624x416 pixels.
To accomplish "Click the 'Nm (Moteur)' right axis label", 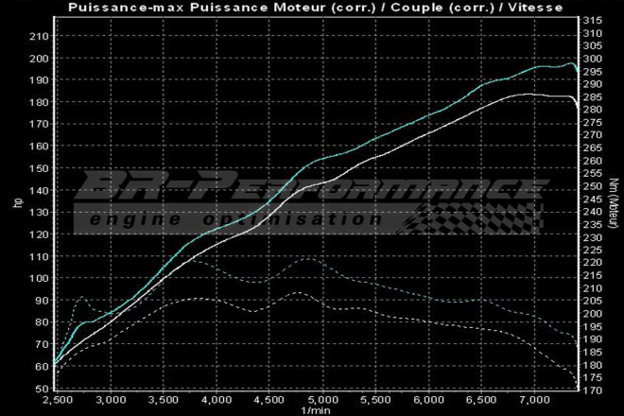I will click(x=613, y=202).
